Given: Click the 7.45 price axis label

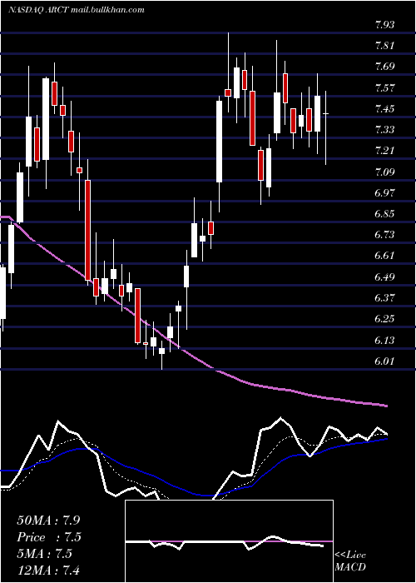Looking at the screenshot, I should pos(384,109).
